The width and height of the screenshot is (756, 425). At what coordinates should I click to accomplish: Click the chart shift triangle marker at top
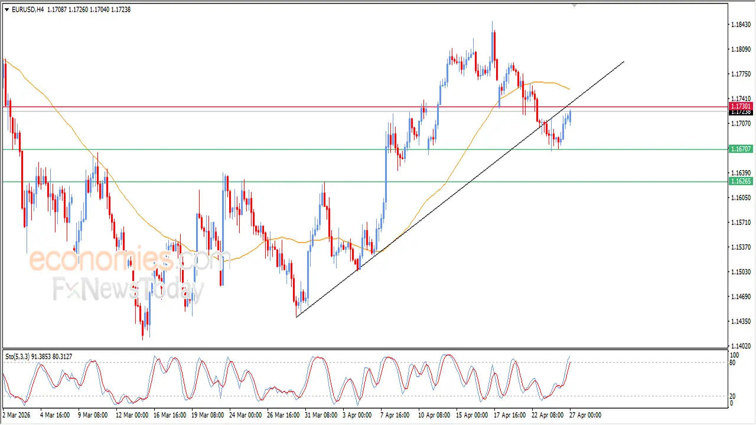(x=574, y=5)
